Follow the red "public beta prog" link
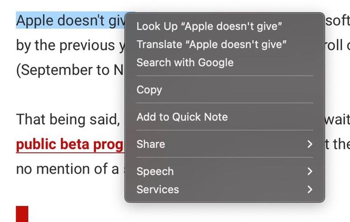The width and height of the screenshot is (350, 222). point(70,144)
